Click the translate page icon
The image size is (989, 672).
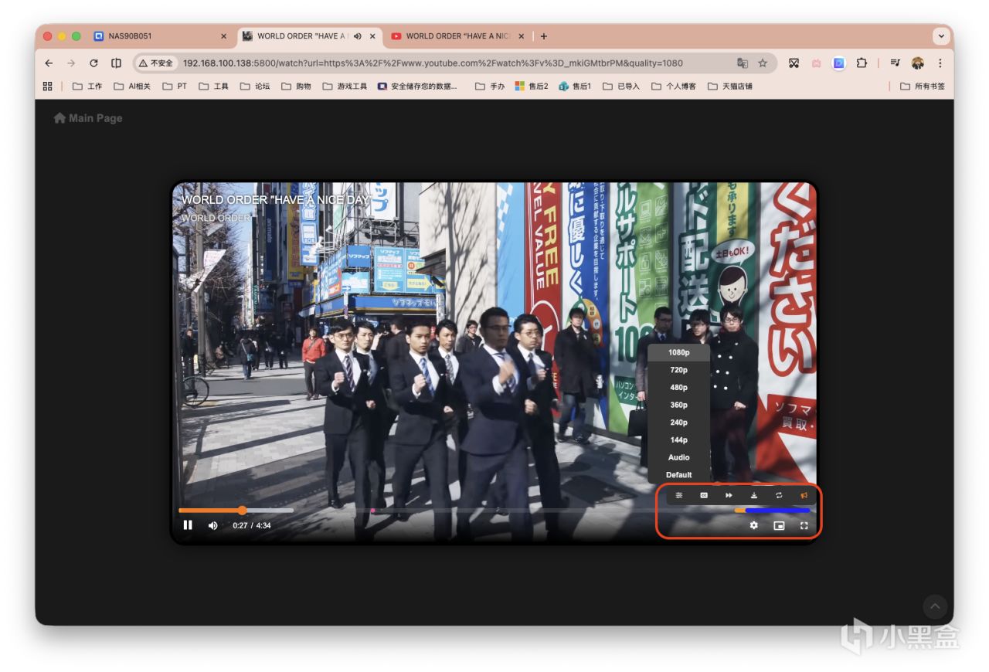tap(743, 63)
